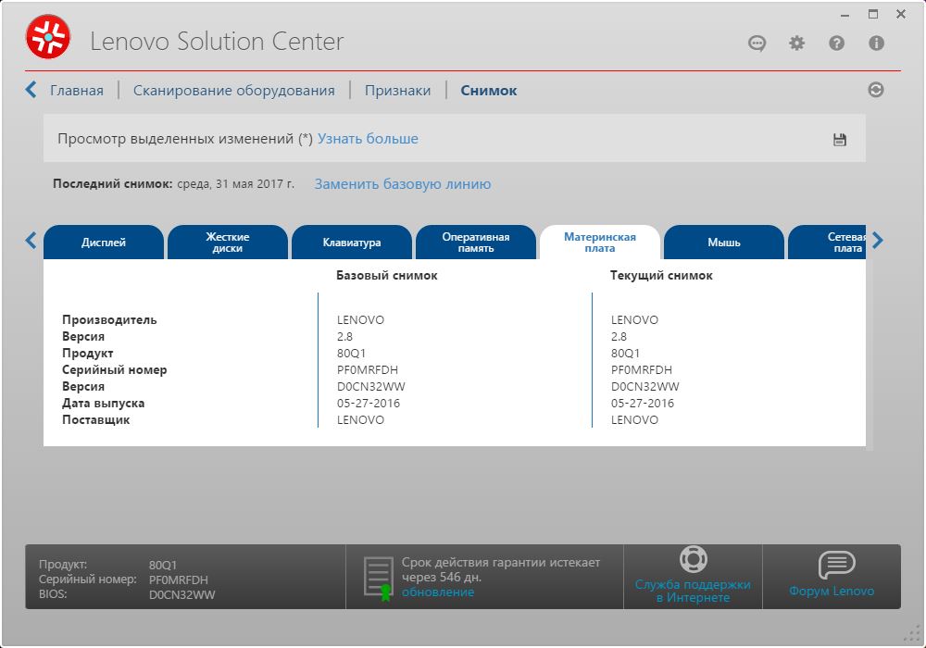The image size is (926, 648).
Task: Click current snapshot version D0CN32WW
Action: coord(644,387)
